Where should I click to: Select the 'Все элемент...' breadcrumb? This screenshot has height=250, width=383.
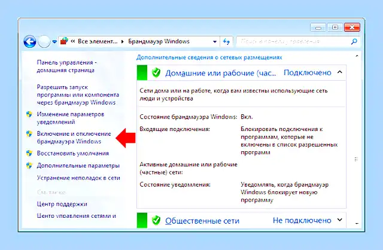pyautogui.click(x=98, y=41)
